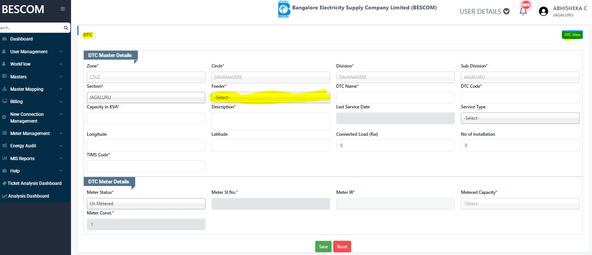Focus the Description text area
The width and height of the screenshot is (592, 255).
pyautogui.click(x=271, y=121)
